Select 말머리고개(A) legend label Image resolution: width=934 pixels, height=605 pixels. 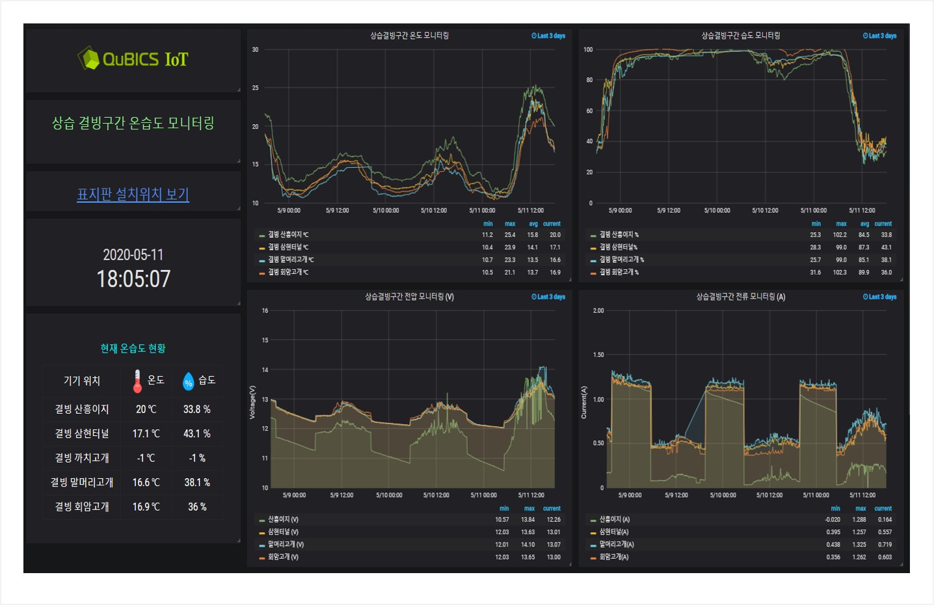pyautogui.click(x=616, y=544)
